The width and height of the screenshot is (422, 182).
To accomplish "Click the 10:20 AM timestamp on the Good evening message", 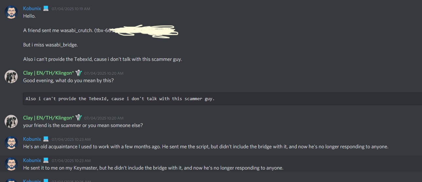I will click(x=104, y=73).
